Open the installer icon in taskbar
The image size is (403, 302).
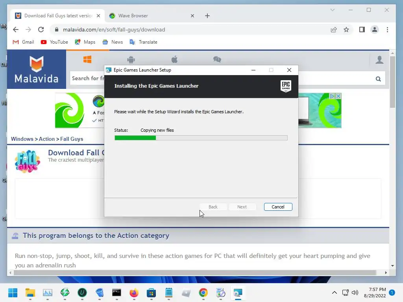[238, 293]
